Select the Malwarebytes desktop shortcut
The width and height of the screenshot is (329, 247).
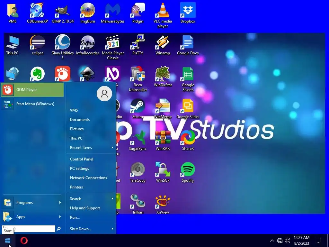pos(112,13)
